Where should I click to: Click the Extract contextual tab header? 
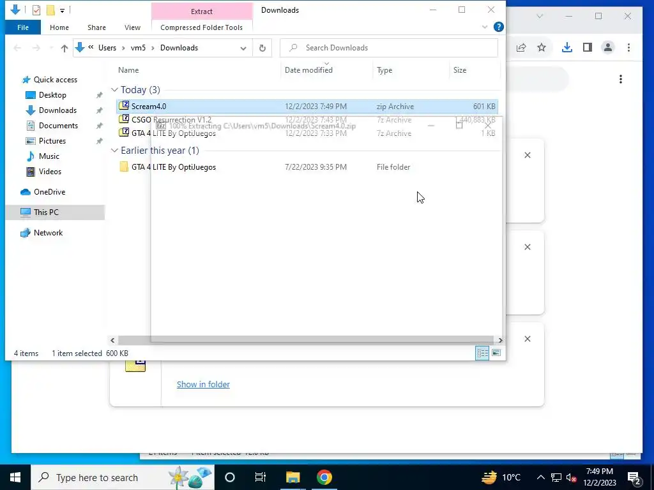[201, 11]
